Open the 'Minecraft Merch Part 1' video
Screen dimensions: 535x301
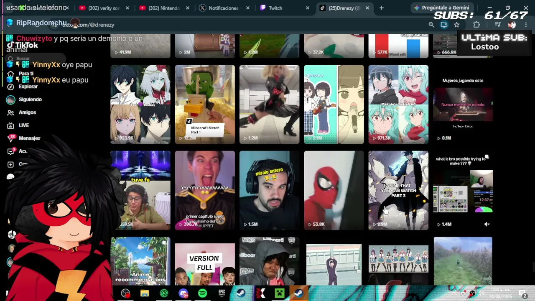205,104
